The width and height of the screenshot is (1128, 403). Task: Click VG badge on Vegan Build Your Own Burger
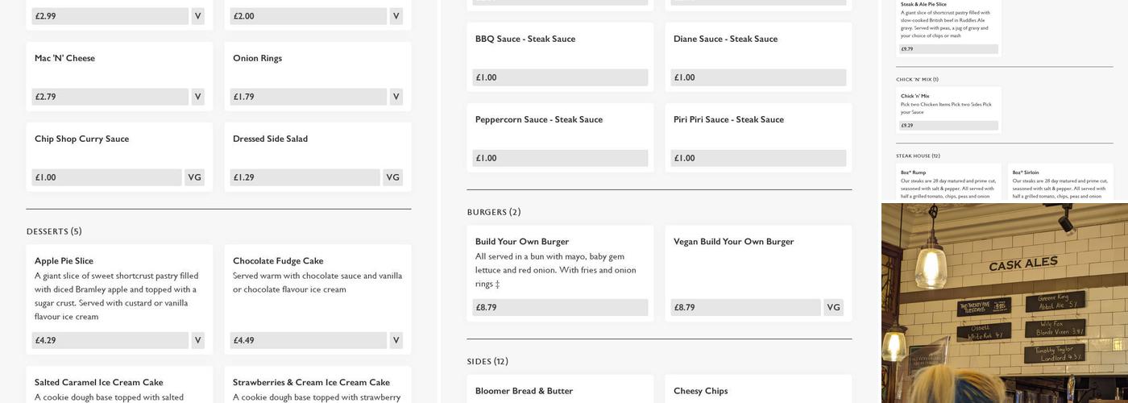pos(833,307)
